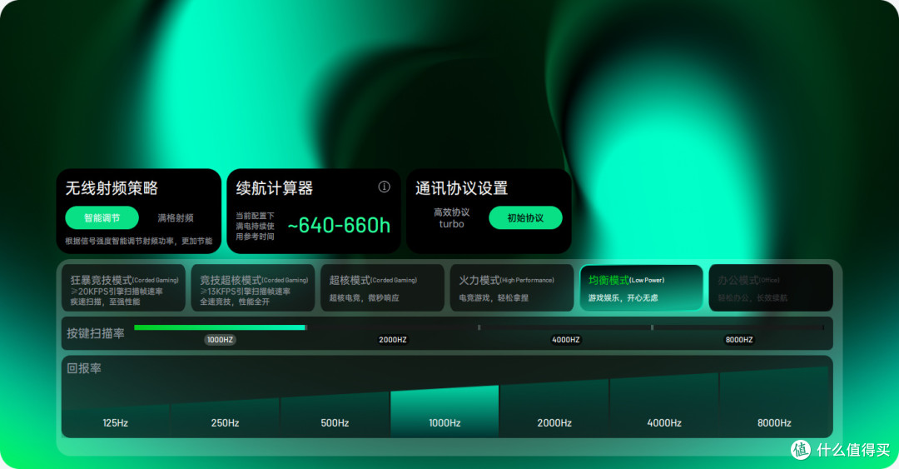Image resolution: width=899 pixels, height=469 pixels.
Task: Switch to 超核模式 mode card
Action: click(x=382, y=287)
